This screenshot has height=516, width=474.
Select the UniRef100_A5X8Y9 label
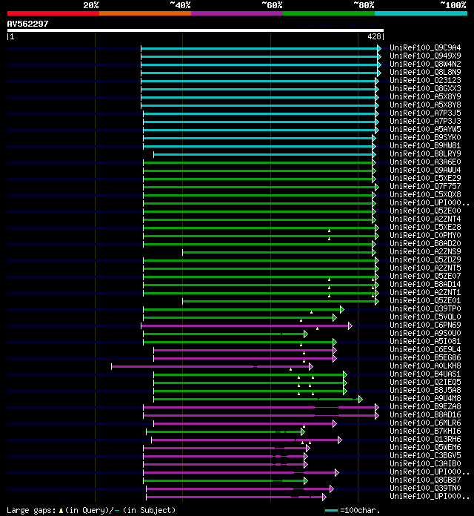[x=425, y=96]
